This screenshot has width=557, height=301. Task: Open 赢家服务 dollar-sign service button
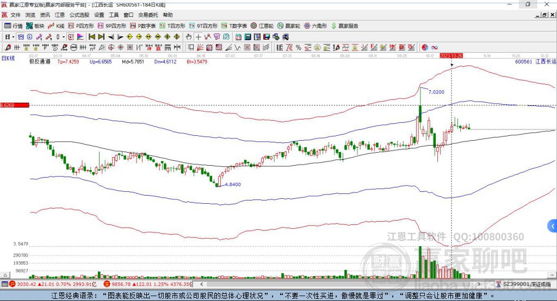click(x=344, y=26)
